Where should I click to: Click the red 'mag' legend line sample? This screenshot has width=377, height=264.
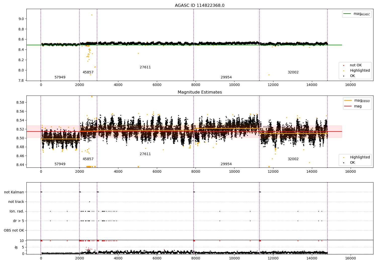[x=348, y=106]
